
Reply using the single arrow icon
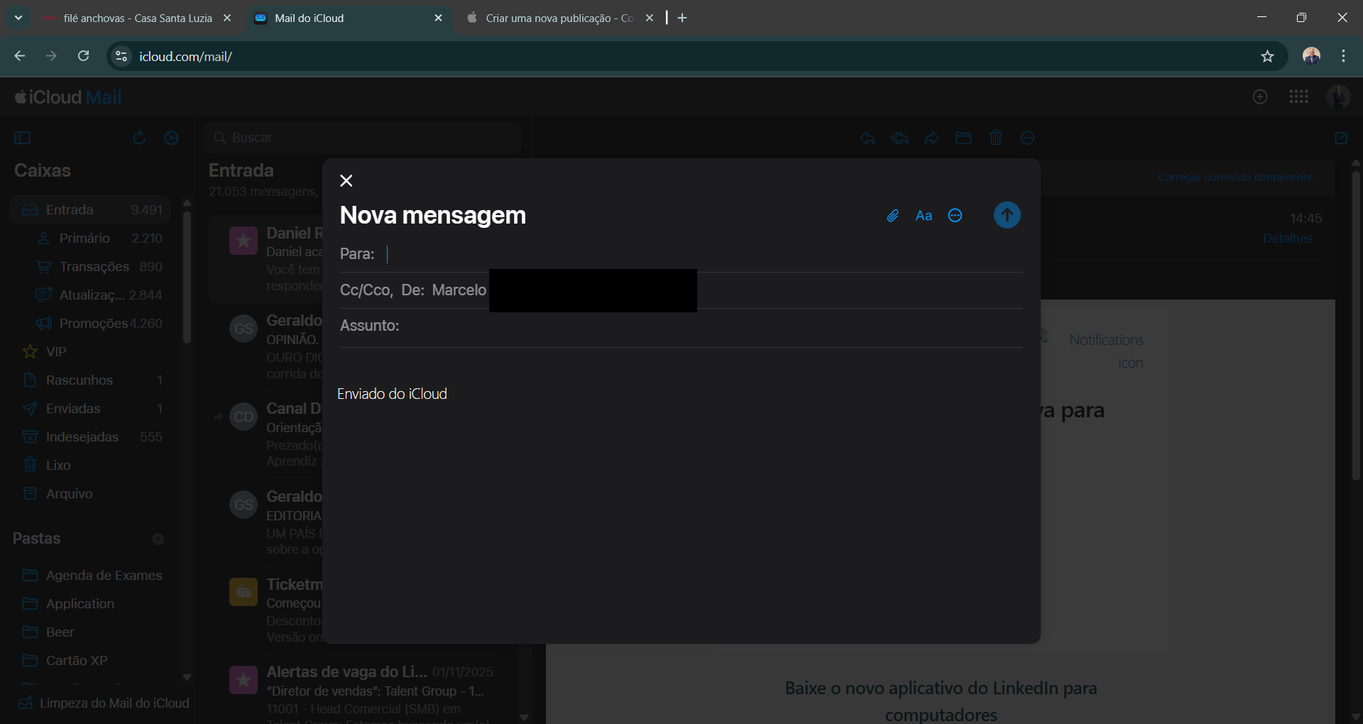867,138
